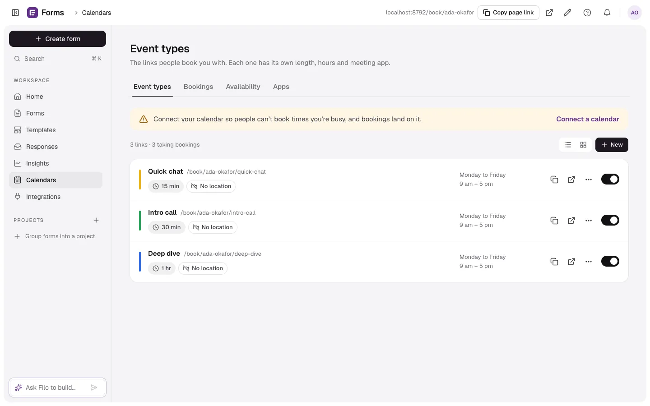Collapse the sidebar panel icon
Image resolution: width=650 pixels, height=406 pixels.
[x=15, y=13]
